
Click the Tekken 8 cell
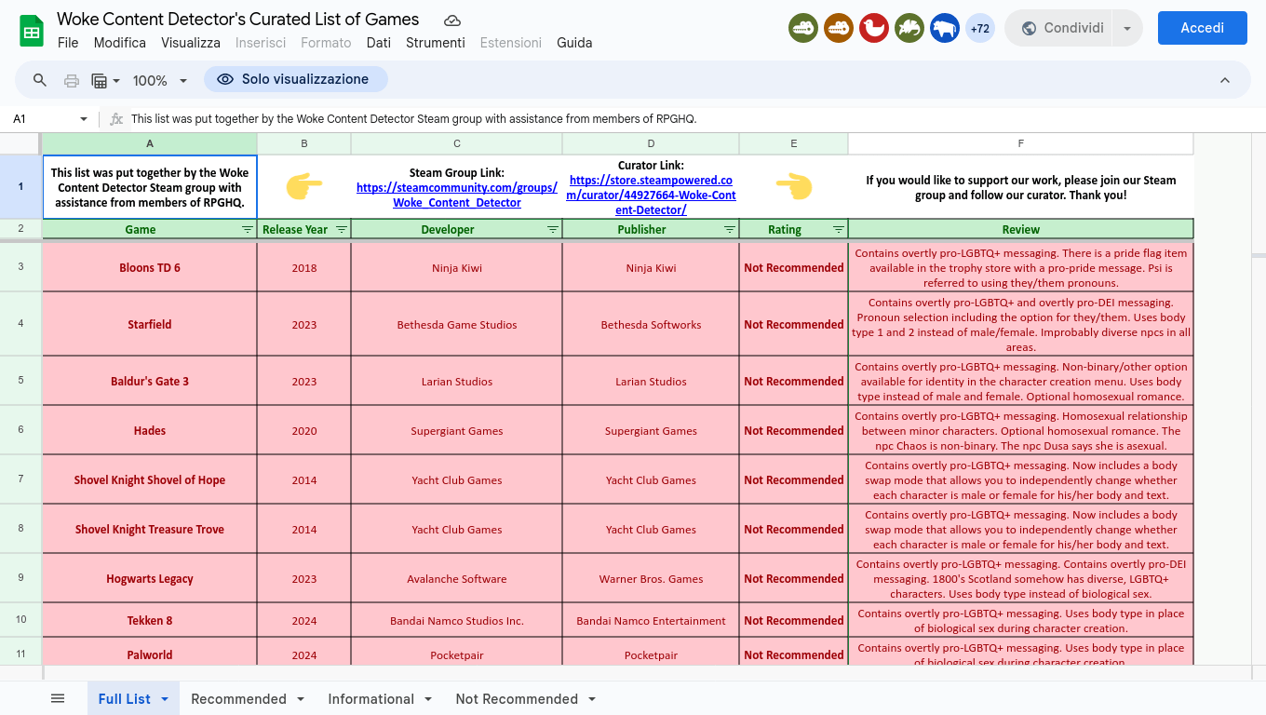pos(150,620)
